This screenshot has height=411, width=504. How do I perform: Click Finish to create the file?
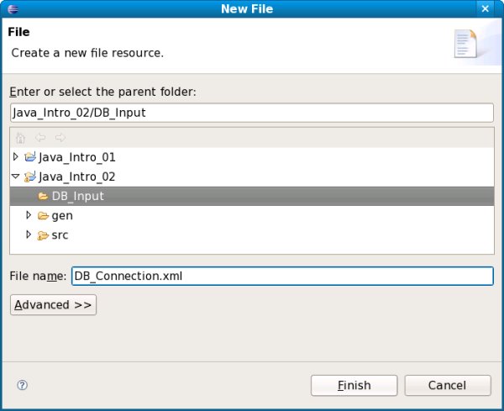(x=354, y=385)
